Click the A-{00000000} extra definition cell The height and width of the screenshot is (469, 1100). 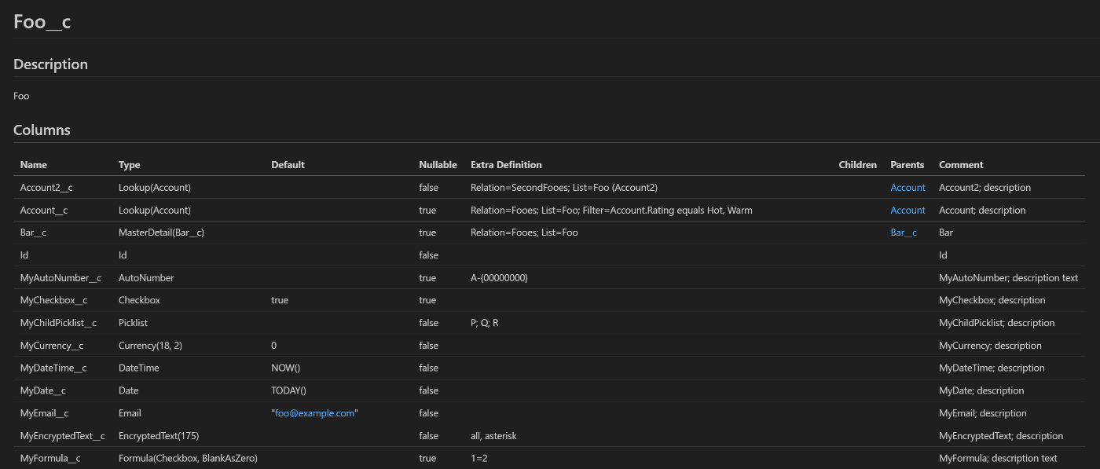coord(499,278)
